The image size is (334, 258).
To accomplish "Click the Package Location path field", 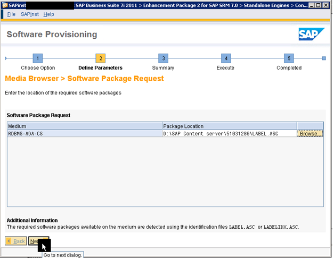I will 230,134.
